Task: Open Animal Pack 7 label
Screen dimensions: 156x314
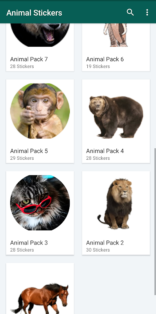Action: [29, 59]
